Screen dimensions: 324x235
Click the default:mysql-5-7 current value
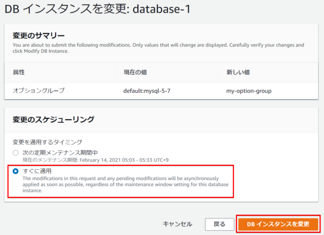click(x=147, y=91)
